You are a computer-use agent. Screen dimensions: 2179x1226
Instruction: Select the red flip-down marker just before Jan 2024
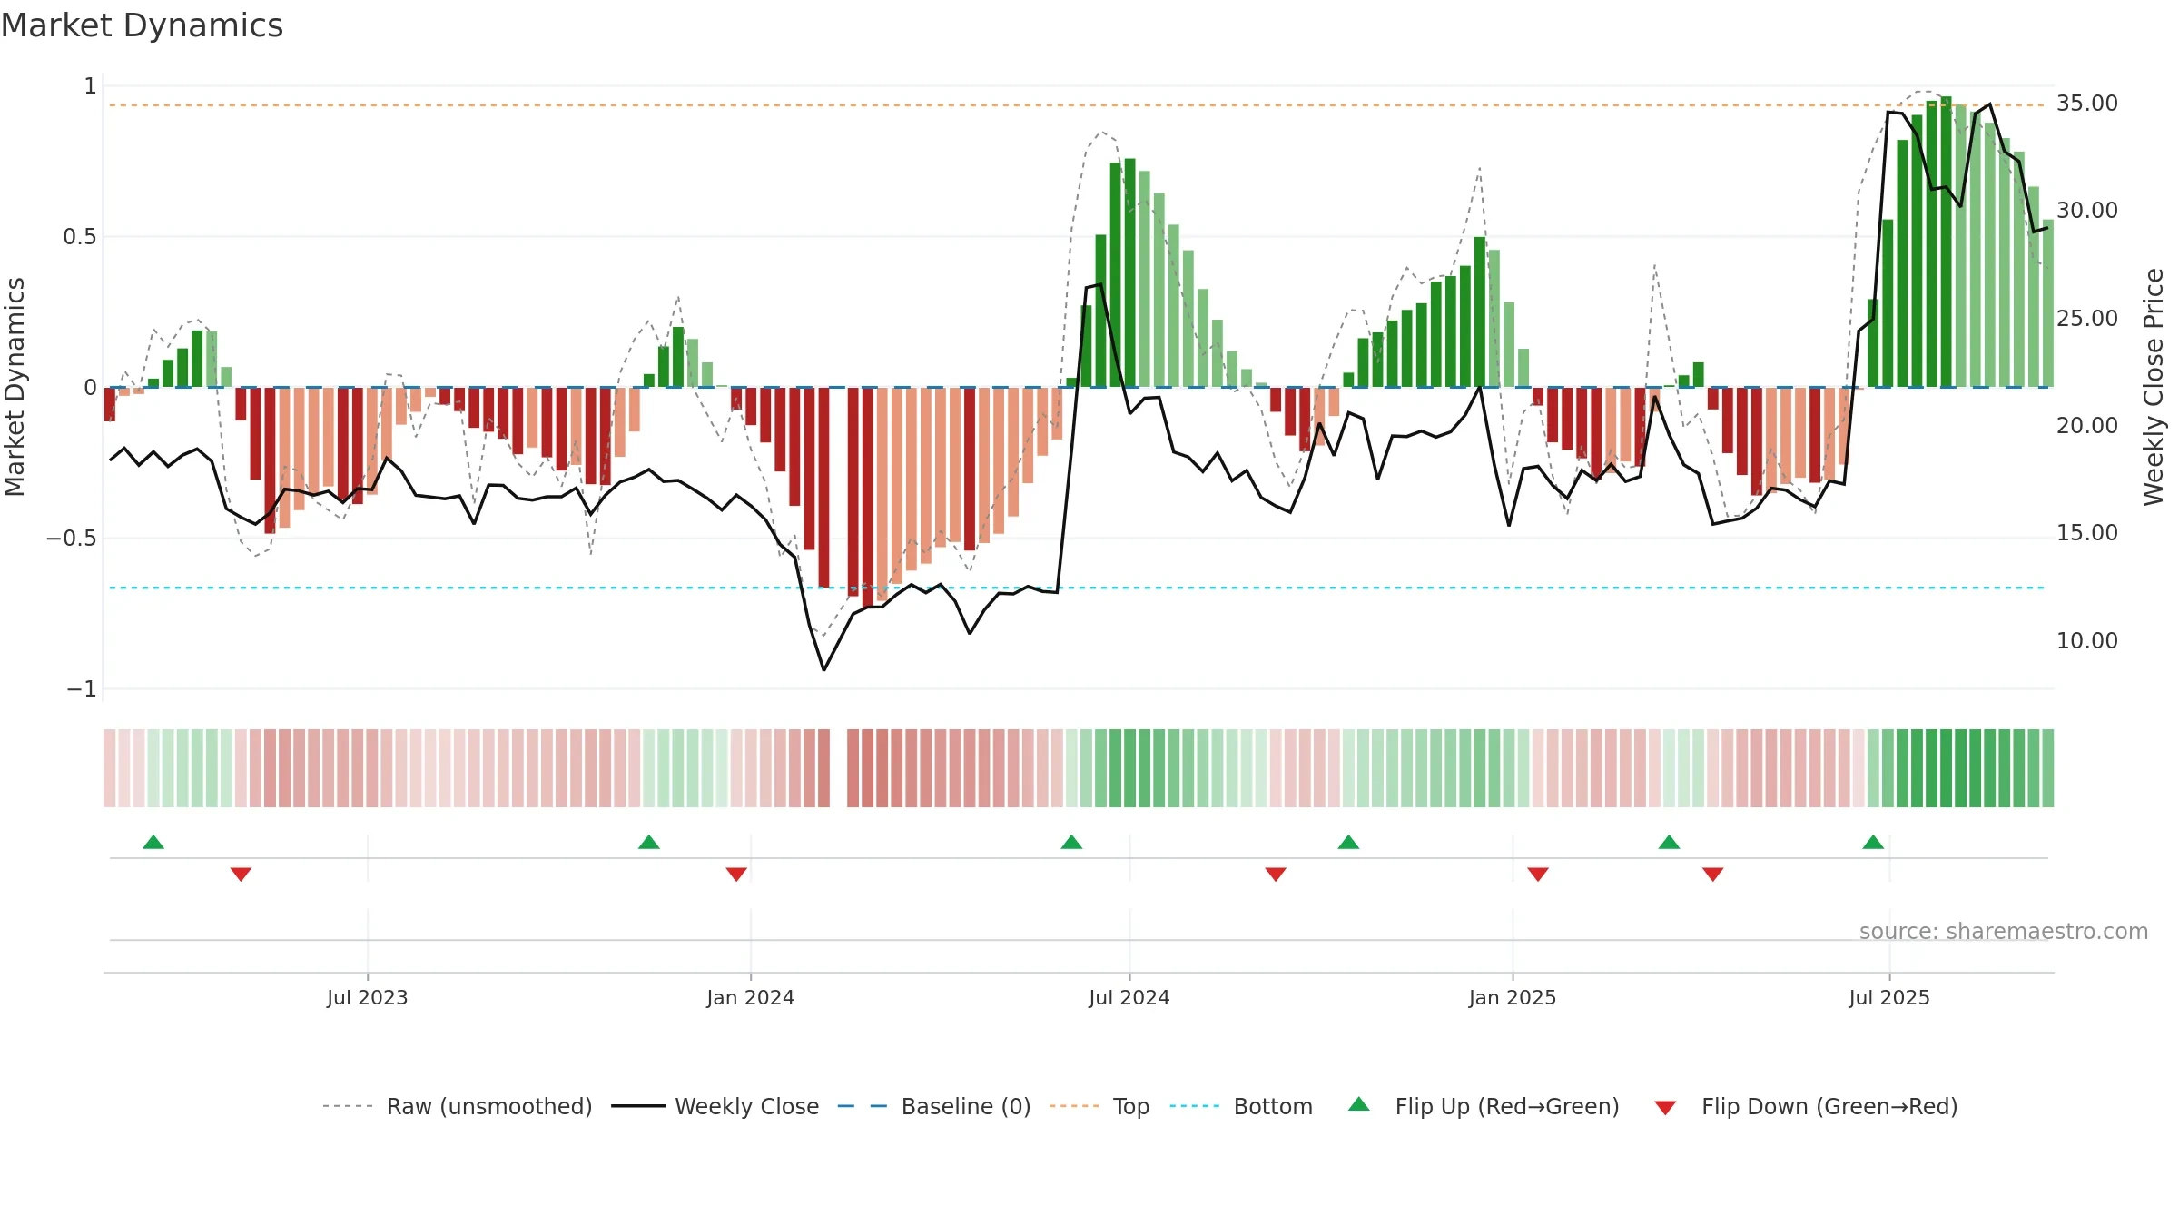coord(736,874)
